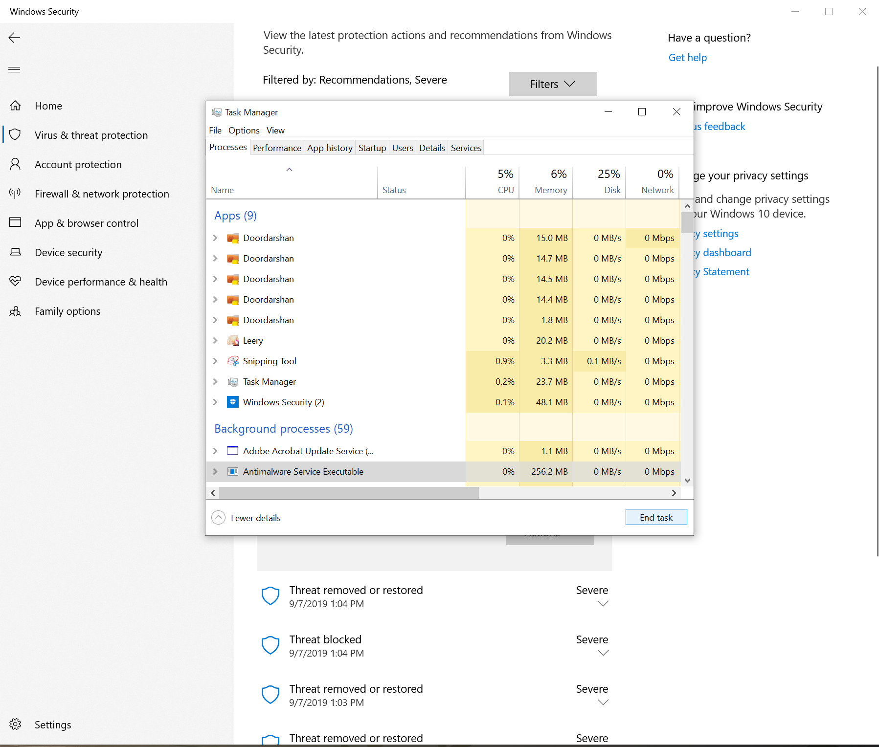Click the Fewer details circular arrow icon

pyautogui.click(x=218, y=517)
